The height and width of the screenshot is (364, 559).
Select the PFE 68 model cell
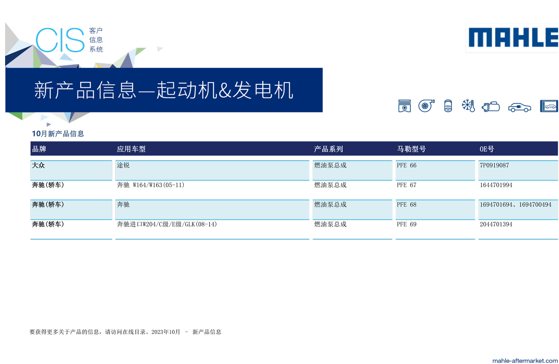(435, 210)
